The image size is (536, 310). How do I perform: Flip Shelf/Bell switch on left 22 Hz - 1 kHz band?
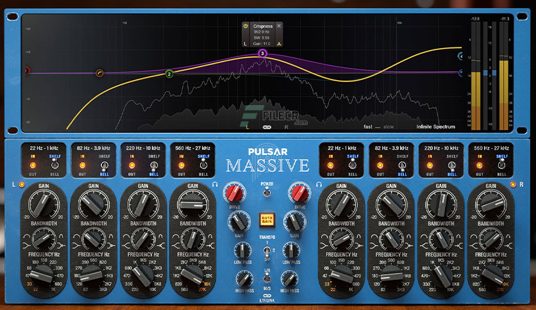[x=54, y=165]
